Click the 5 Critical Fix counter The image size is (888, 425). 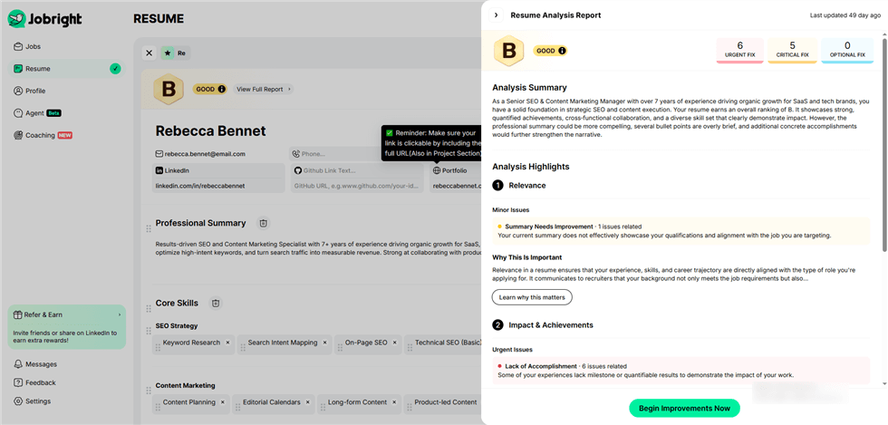(792, 50)
